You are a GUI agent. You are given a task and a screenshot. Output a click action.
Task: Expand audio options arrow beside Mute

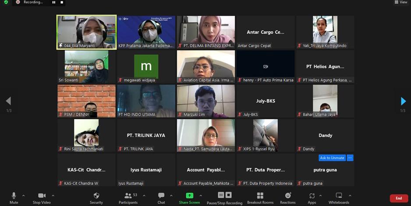pyautogui.click(x=23, y=195)
